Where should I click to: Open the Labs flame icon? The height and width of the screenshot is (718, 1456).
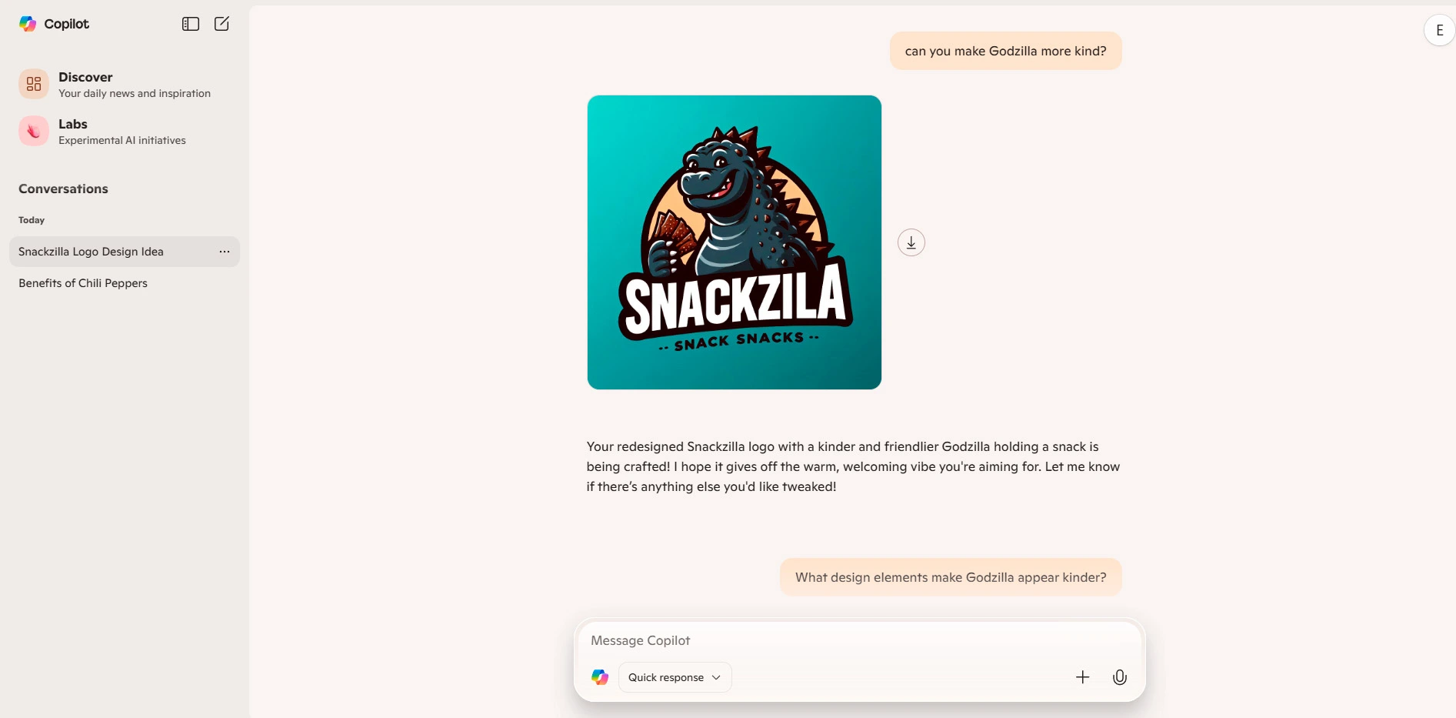click(x=34, y=131)
